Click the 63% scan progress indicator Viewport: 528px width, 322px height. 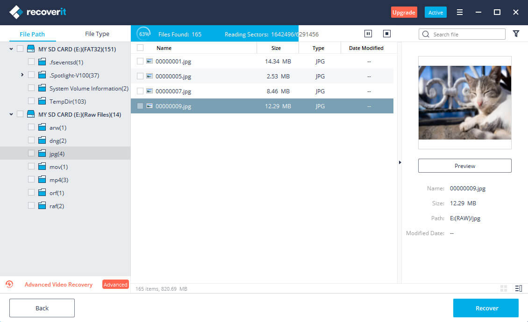pyautogui.click(x=144, y=34)
